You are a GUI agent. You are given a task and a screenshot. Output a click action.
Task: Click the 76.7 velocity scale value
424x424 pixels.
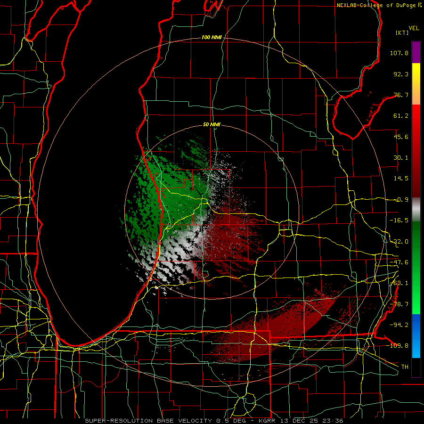[401, 95]
